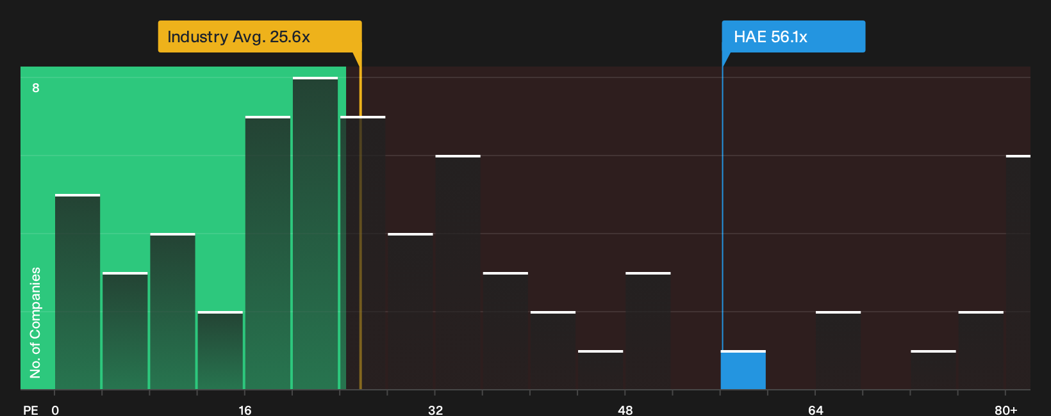The height and width of the screenshot is (416, 1051).
Task: Select the bar starting at PE 16
Action: [268, 253]
